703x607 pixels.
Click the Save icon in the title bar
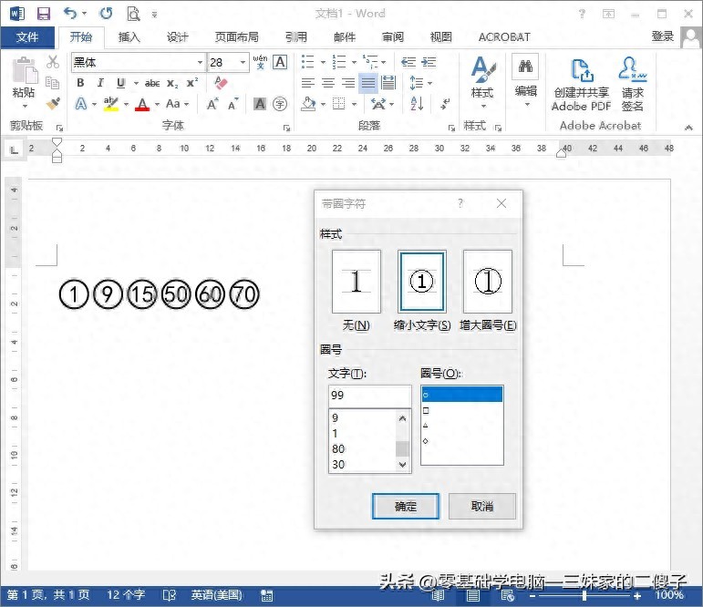43,14
